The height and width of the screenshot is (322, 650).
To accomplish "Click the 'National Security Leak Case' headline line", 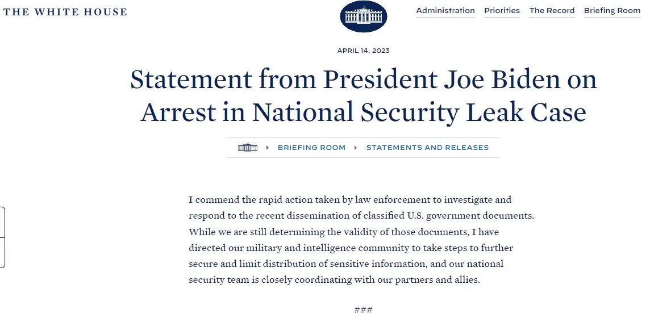I will coord(363,112).
